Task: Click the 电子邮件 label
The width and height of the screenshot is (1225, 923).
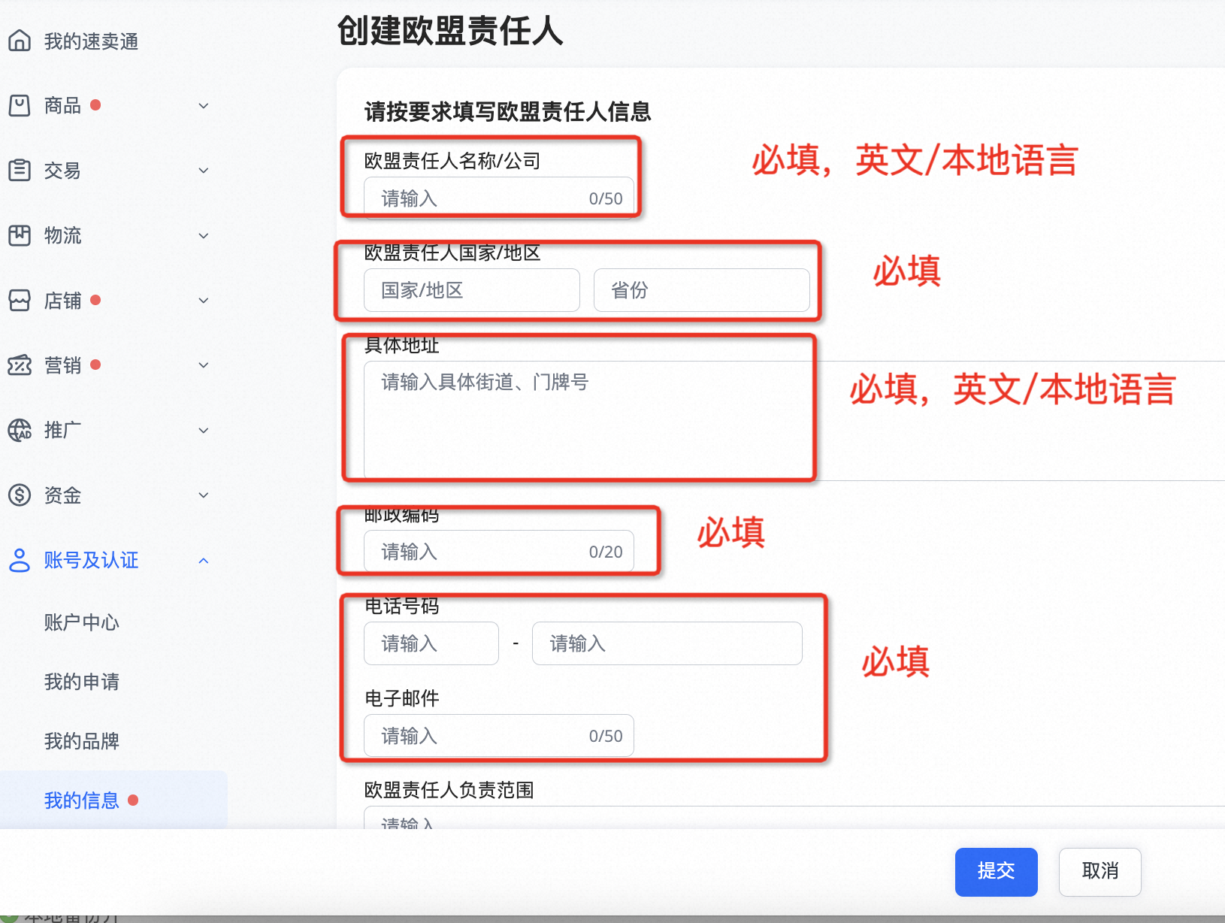Action: (402, 698)
